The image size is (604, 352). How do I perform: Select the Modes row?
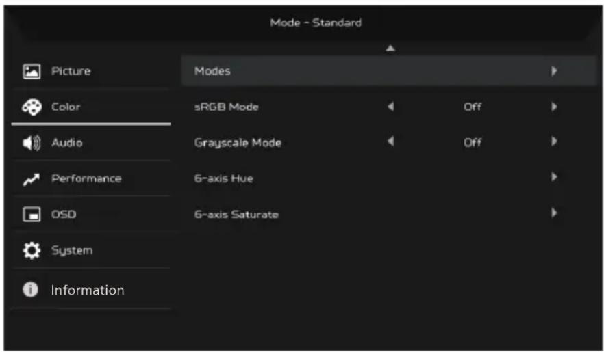[388, 70]
